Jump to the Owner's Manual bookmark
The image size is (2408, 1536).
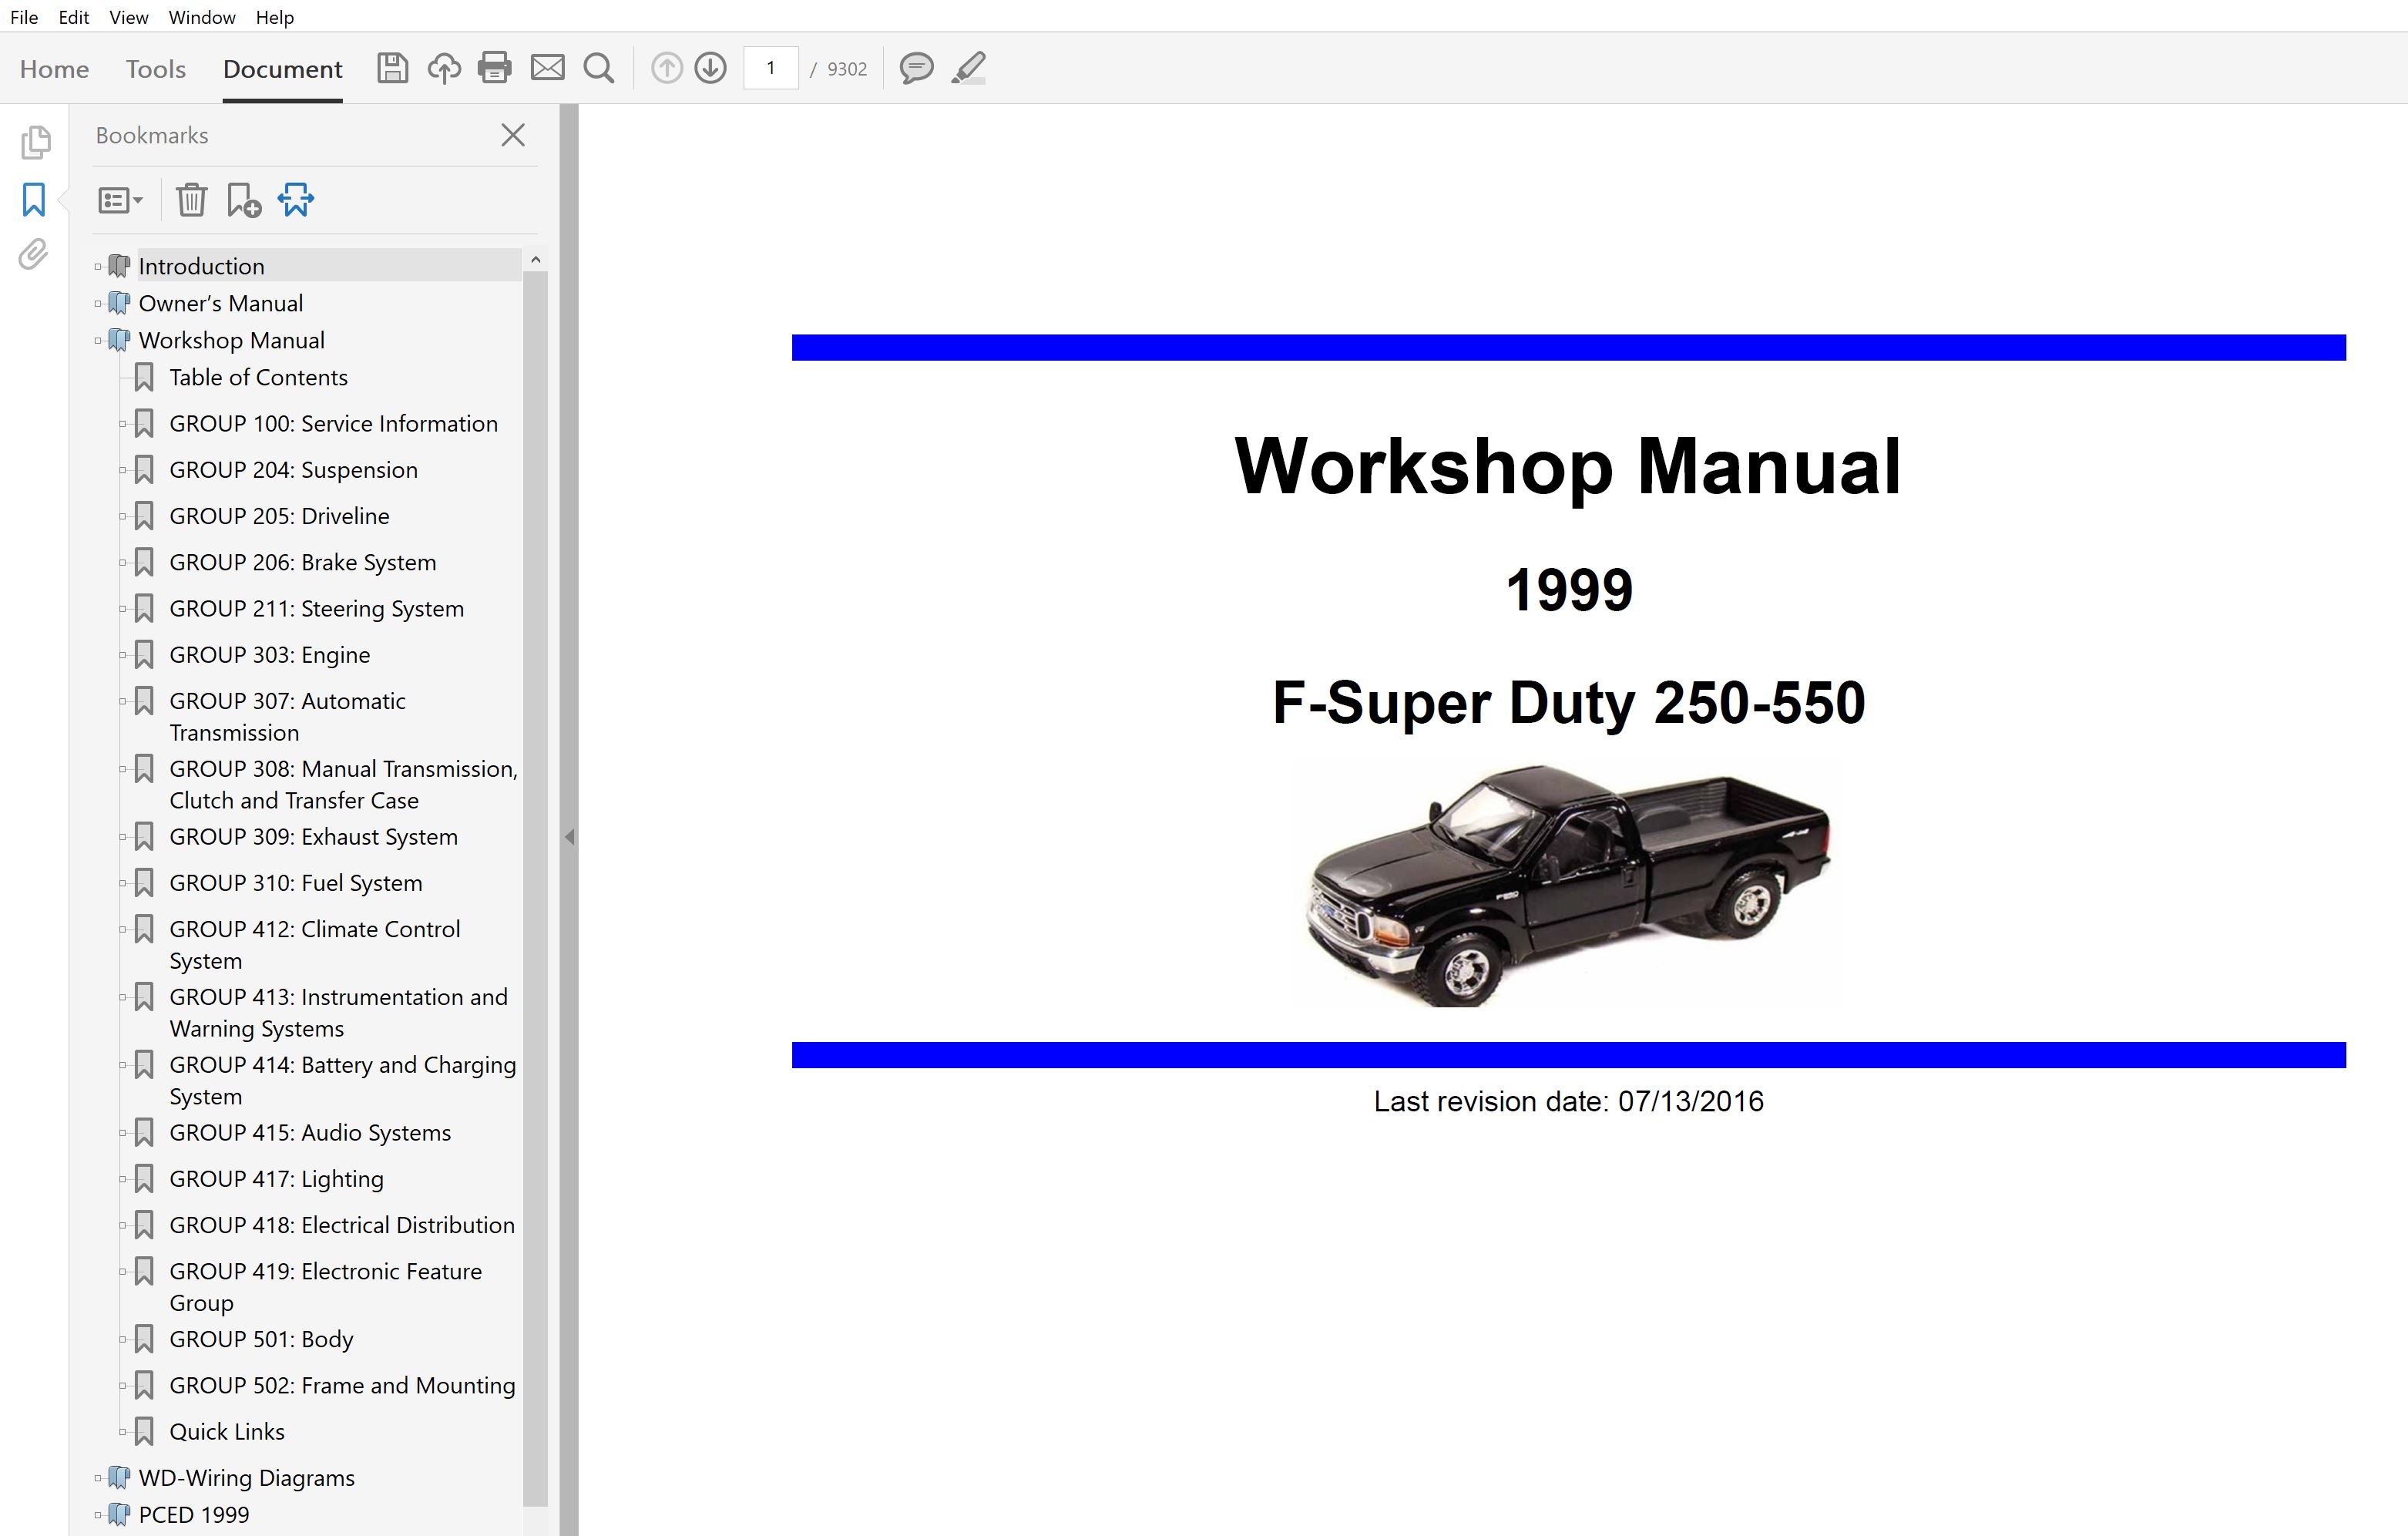(221, 302)
